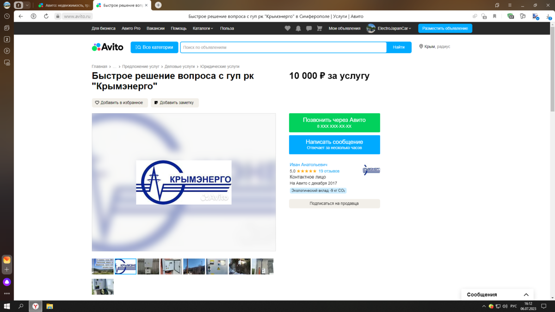Image resolution: width=555 pixels, height=312 pixels.
Task: Open seller Иван Анатольевич profile link
Action: pos(308,165)
